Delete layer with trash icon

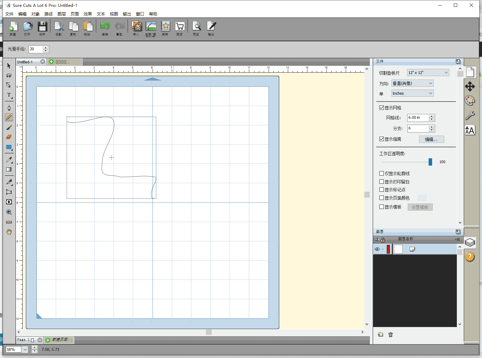click(390, 335)
